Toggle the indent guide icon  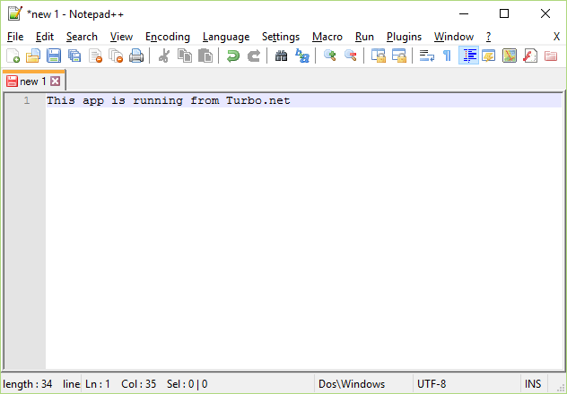coord(468,56)
